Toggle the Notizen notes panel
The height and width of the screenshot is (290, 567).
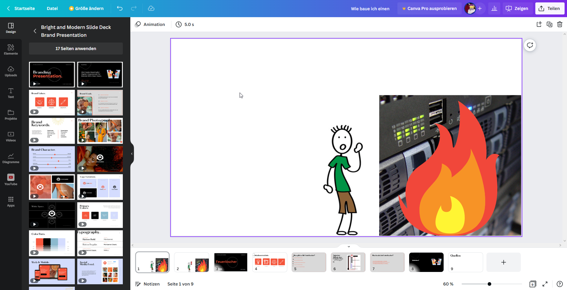(x=147, y=284)
